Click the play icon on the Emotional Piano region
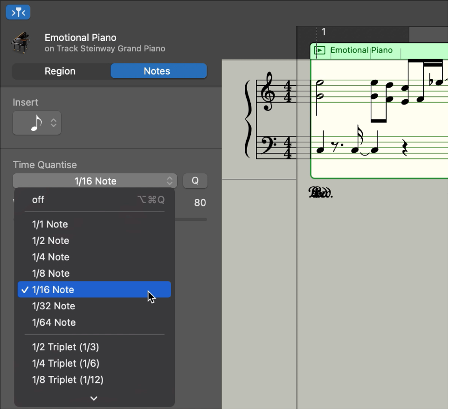Screen dimensions: 449x410 click(320, 50)
